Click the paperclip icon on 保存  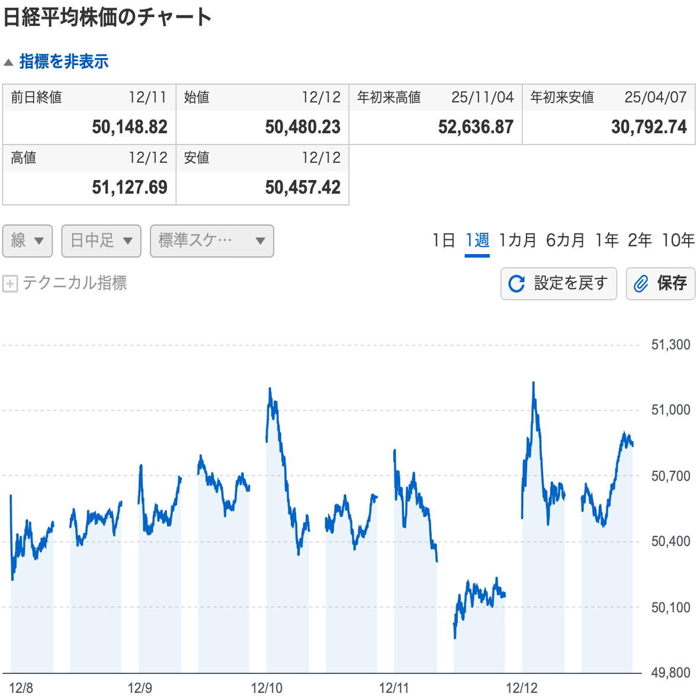pos(641,284)
